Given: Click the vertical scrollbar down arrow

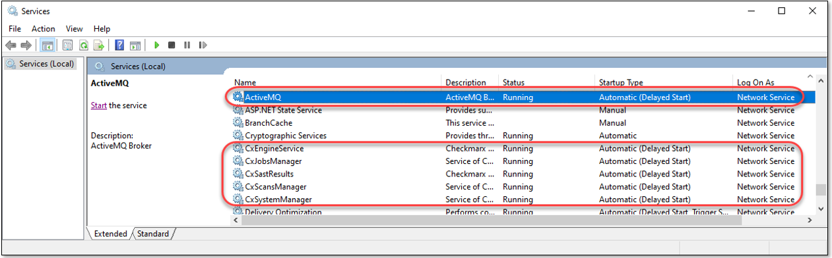Looking at the screenshot, I should 821,209.
